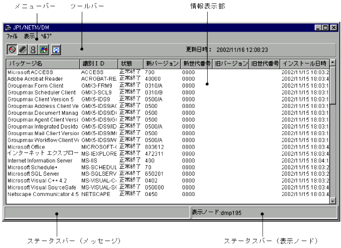The height and width of the screenshot is (248, 341).
Task: Select the Microsoft SQL Server row
Action: point(168,174)
